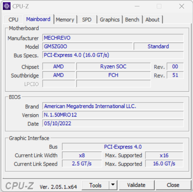Select the Mainboard tab
Screen dimensions: 193x192
coord(38,19)
